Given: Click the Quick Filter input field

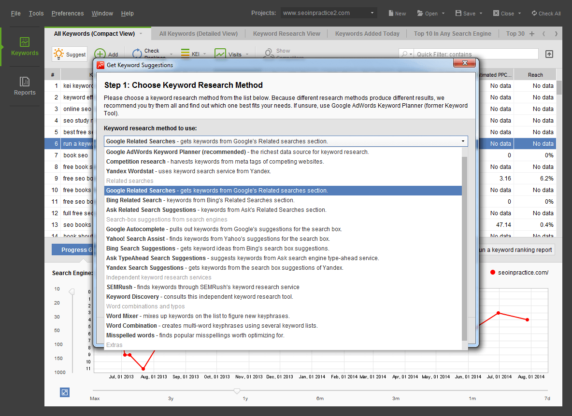Looking at the screenshot, I should point(476,54).
